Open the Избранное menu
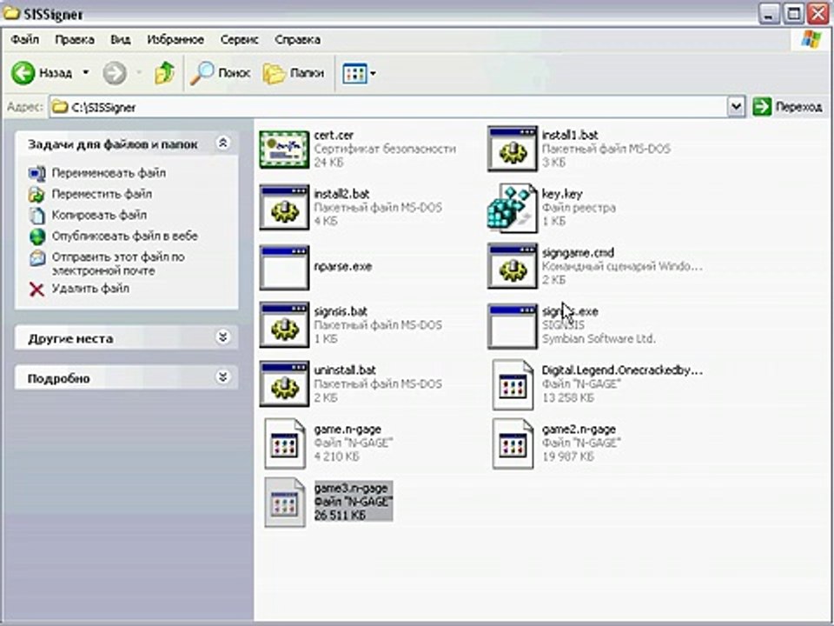 pyautogui.click(x=175, y=40)
